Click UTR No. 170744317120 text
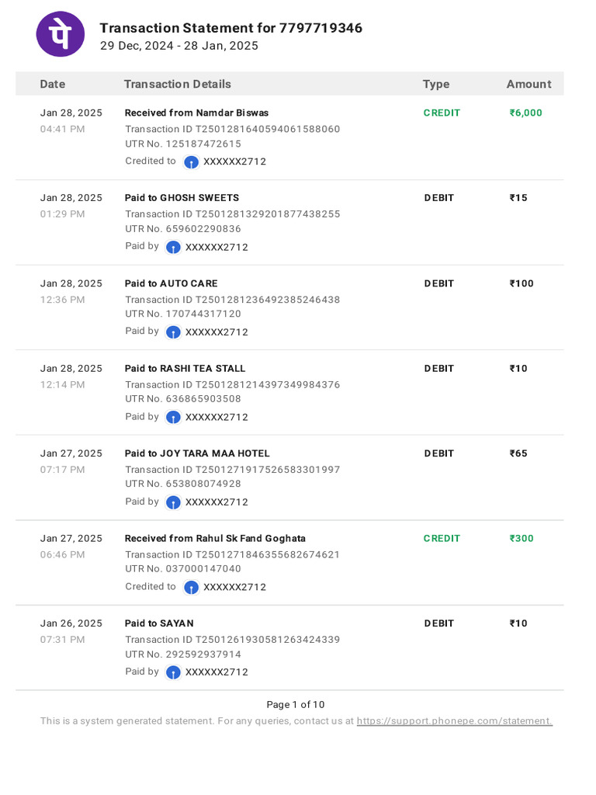The height and width of the screenshot is (795, 596). click(x=183, y=314)
